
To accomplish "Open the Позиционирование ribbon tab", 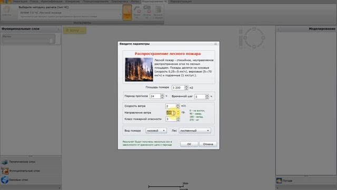I will pos(95,2).
